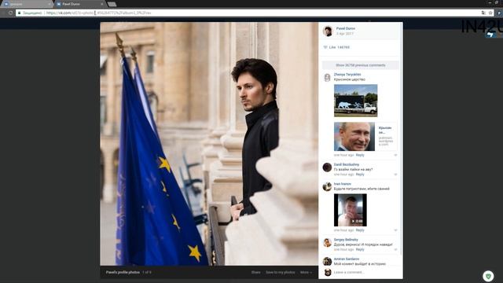
Task: Click your avatar beside comment box
Action: point(328,273)
